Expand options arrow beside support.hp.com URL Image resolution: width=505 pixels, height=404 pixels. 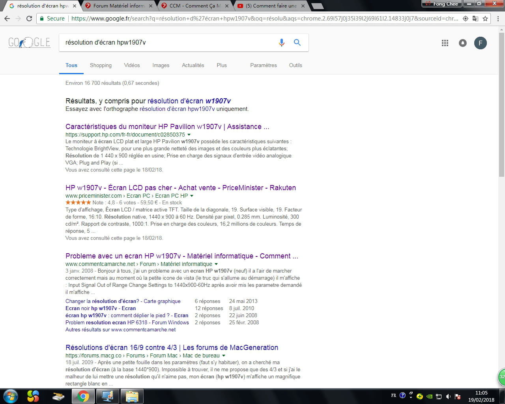[189, 135]
